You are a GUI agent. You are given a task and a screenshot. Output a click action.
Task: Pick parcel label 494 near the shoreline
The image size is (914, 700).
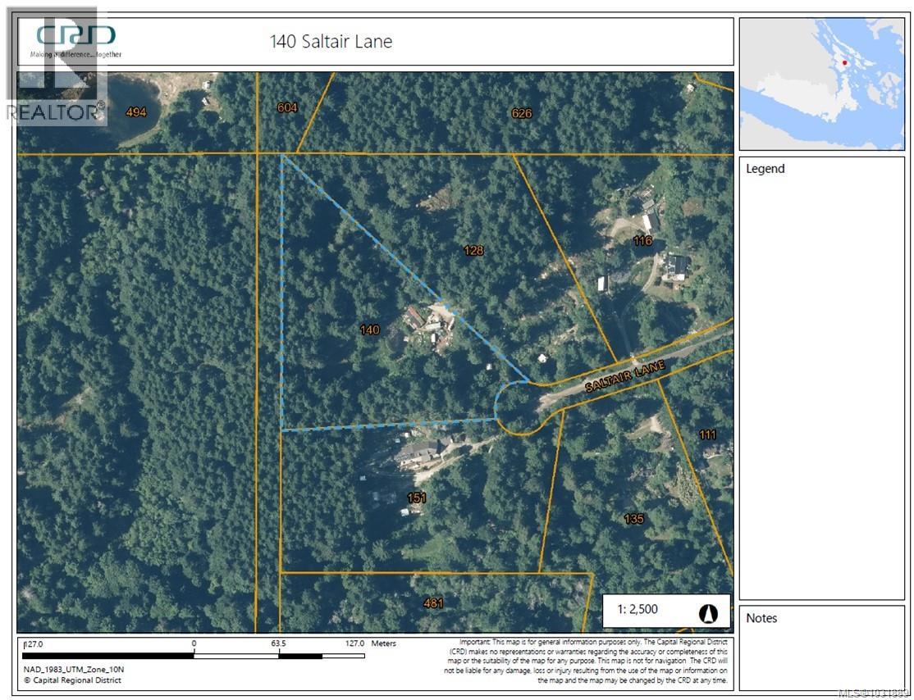coord(136,112)
